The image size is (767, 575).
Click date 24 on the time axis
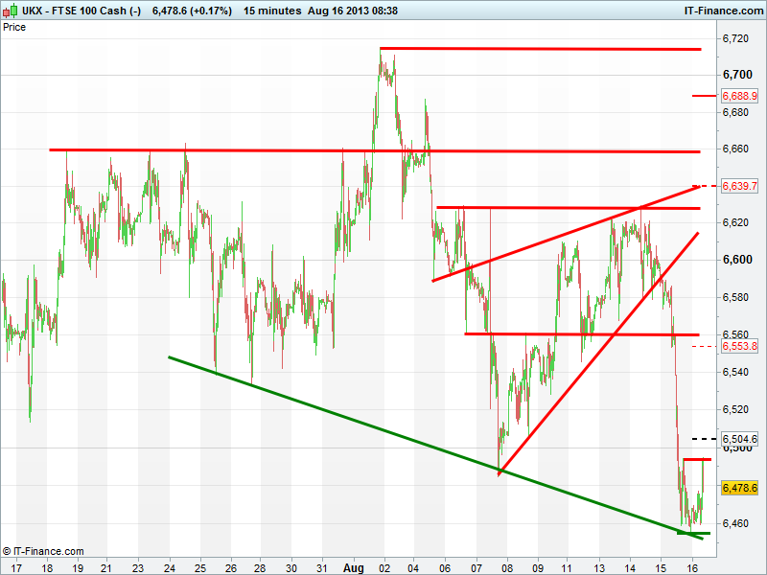pyautogui.click(x=170, y=567)
